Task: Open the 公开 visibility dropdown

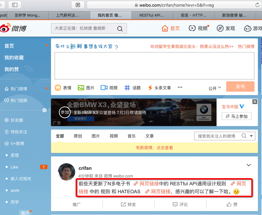Action: tap(215, 88)
